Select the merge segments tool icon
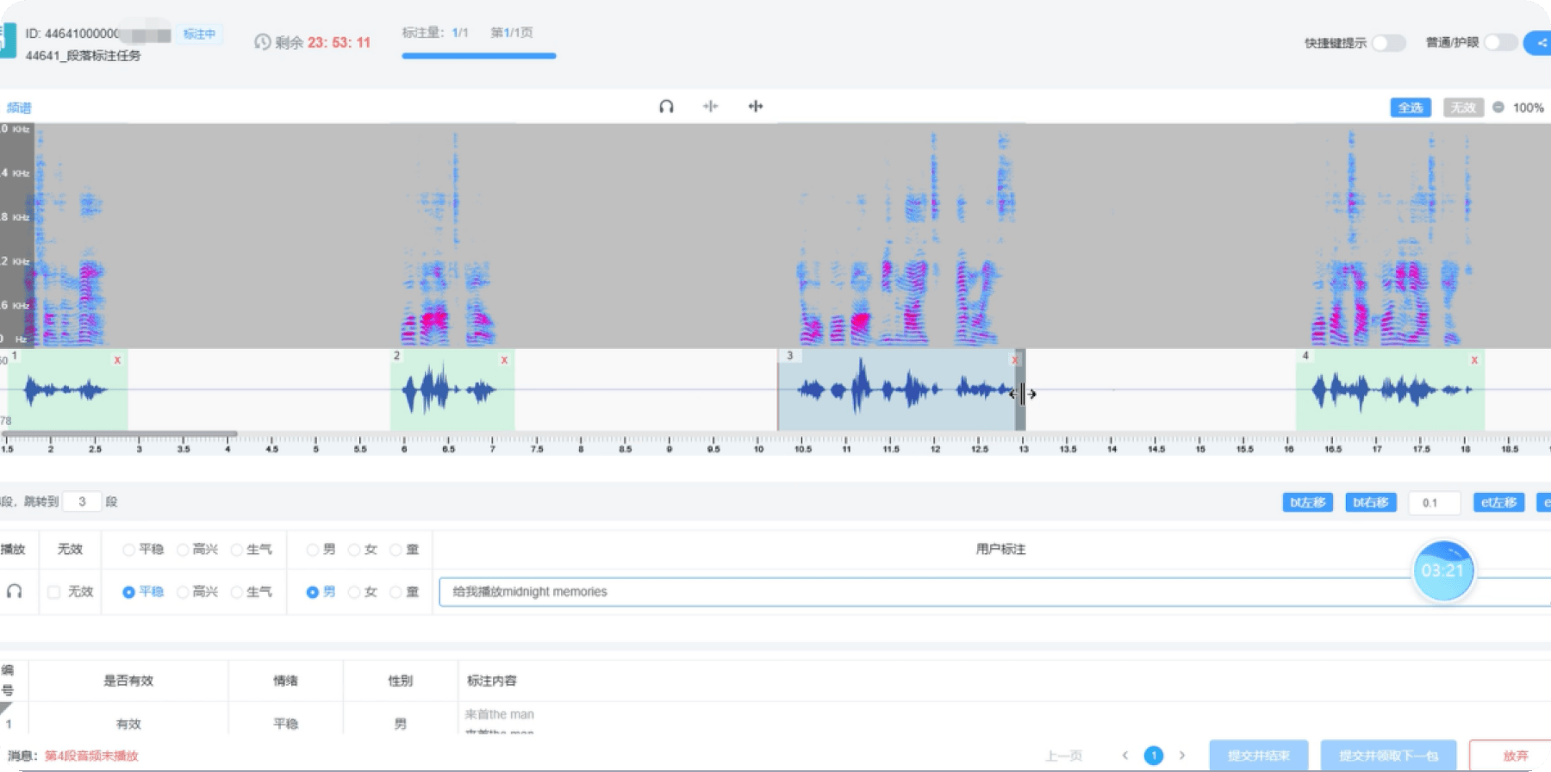Screen dimensions: 1551x772 click(x=756, y=106)
